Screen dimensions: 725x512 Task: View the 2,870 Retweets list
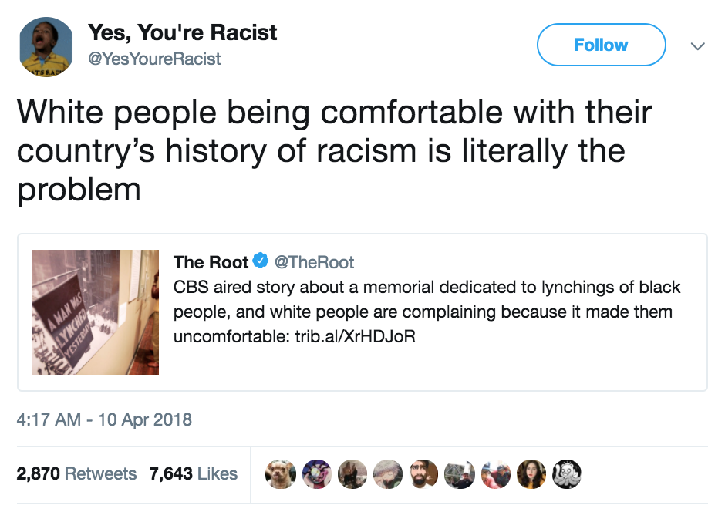[x=76, y=473]
